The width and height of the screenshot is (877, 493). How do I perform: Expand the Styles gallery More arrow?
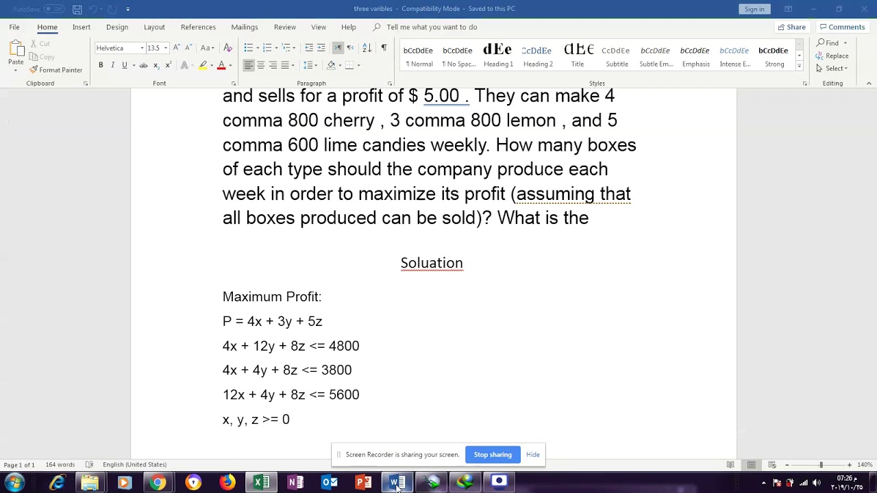pyautogui.click(x=799, y=66)
